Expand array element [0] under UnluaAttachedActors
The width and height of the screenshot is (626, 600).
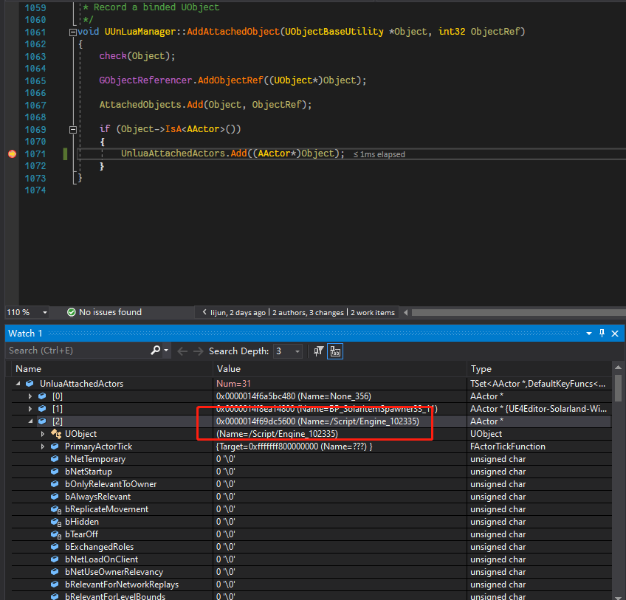(30, 396)
